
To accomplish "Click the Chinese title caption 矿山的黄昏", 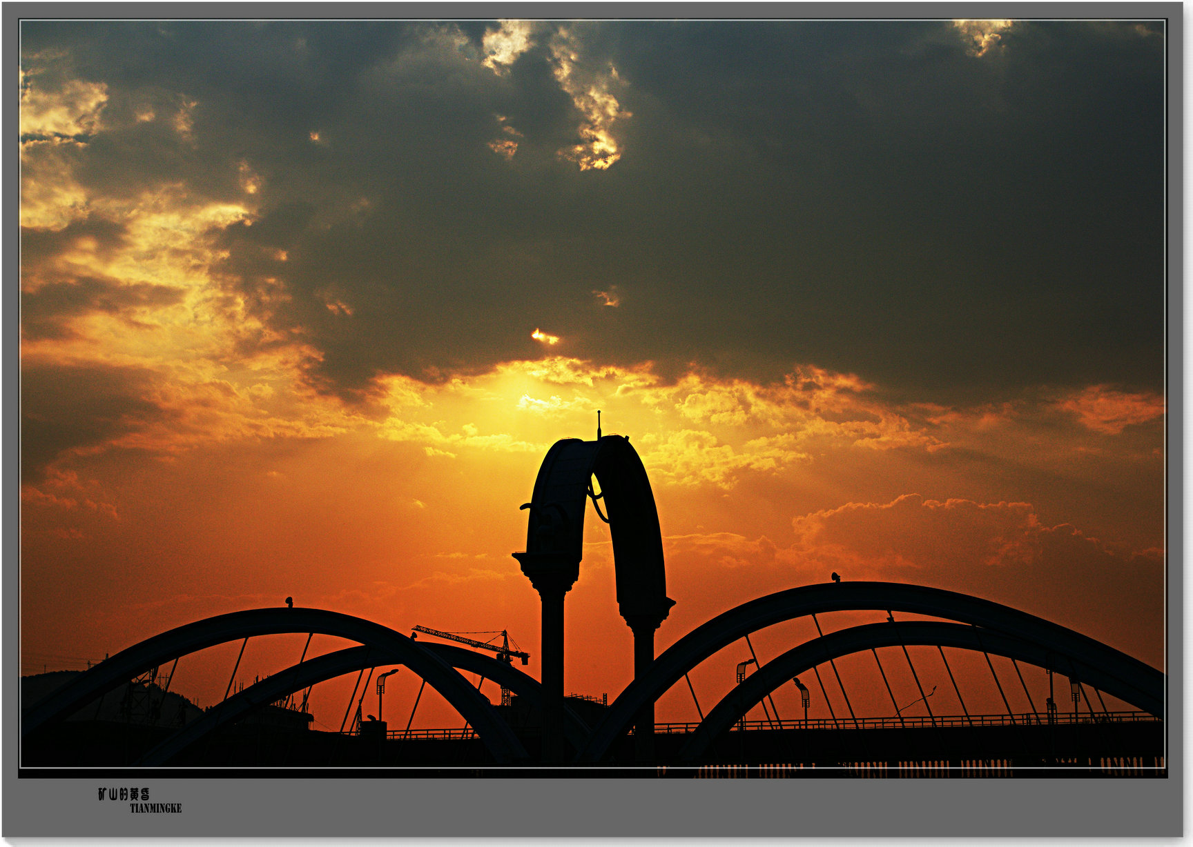I will click(x=124, y=794).
